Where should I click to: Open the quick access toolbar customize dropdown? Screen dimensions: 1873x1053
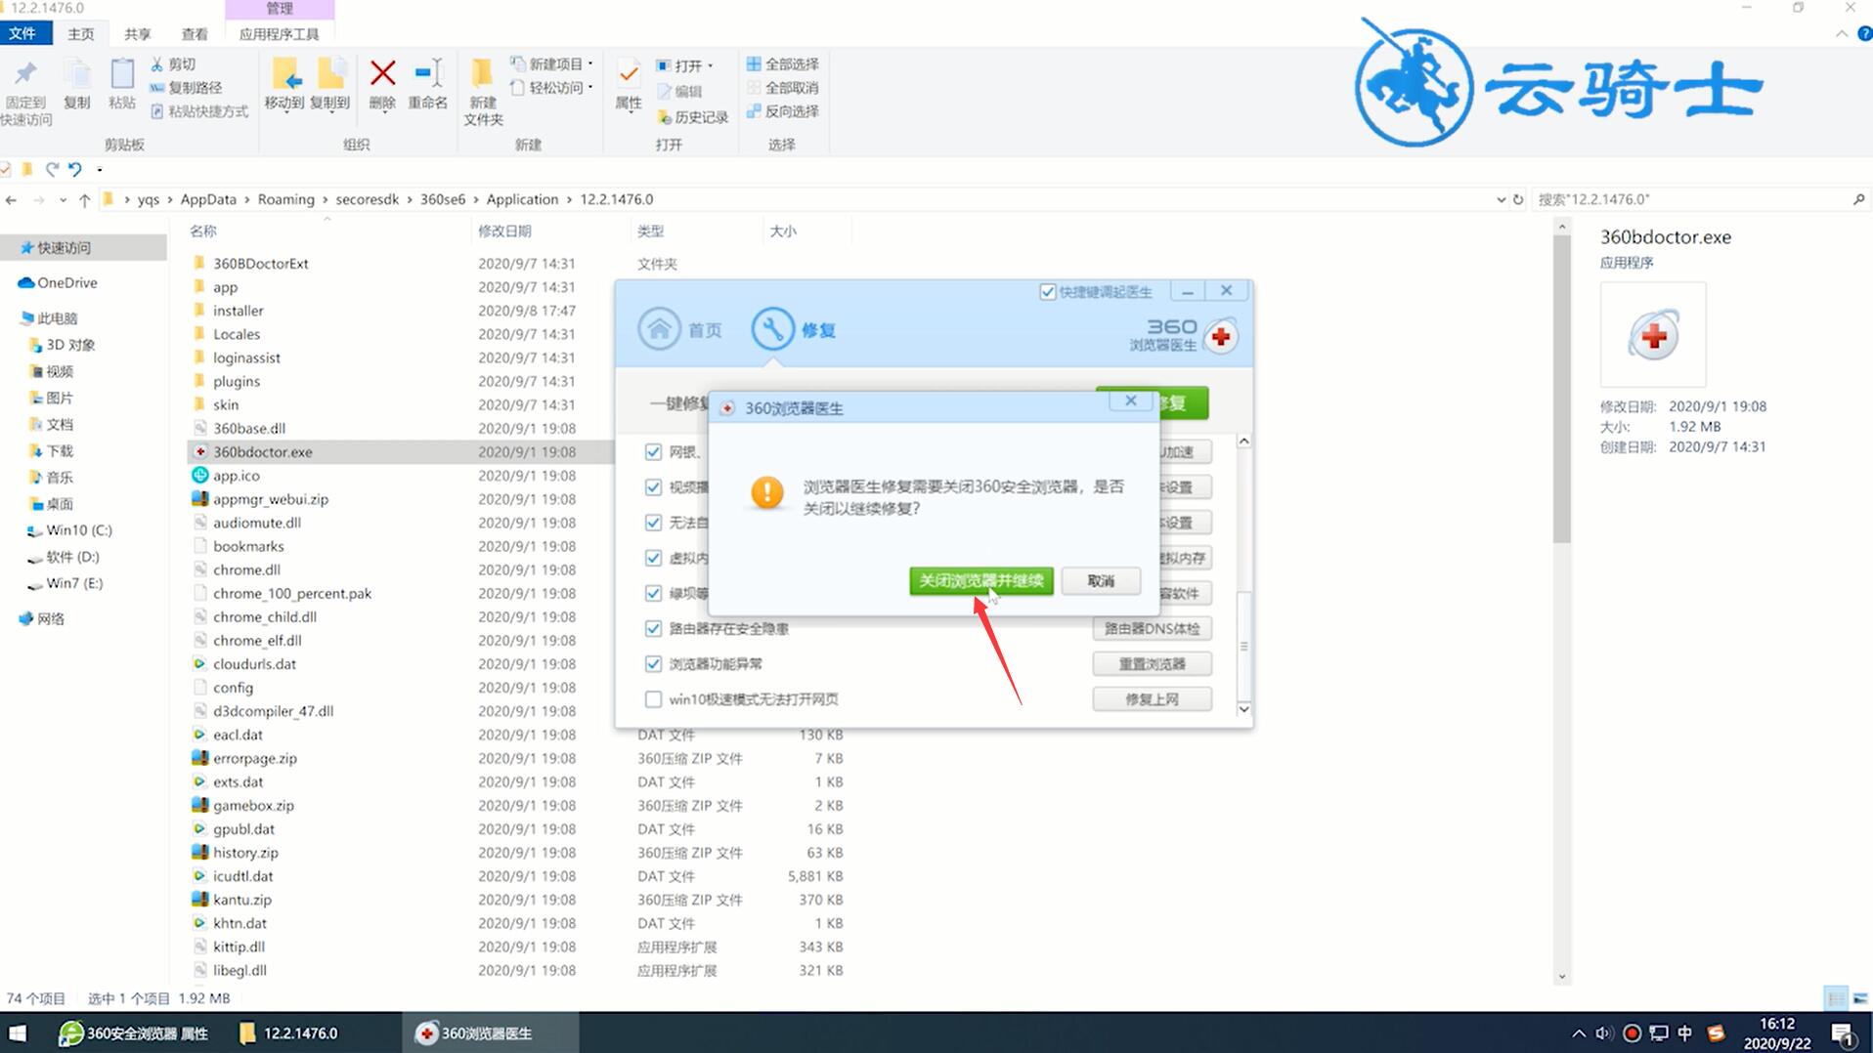pyautogui.click(x=99, y=169)
